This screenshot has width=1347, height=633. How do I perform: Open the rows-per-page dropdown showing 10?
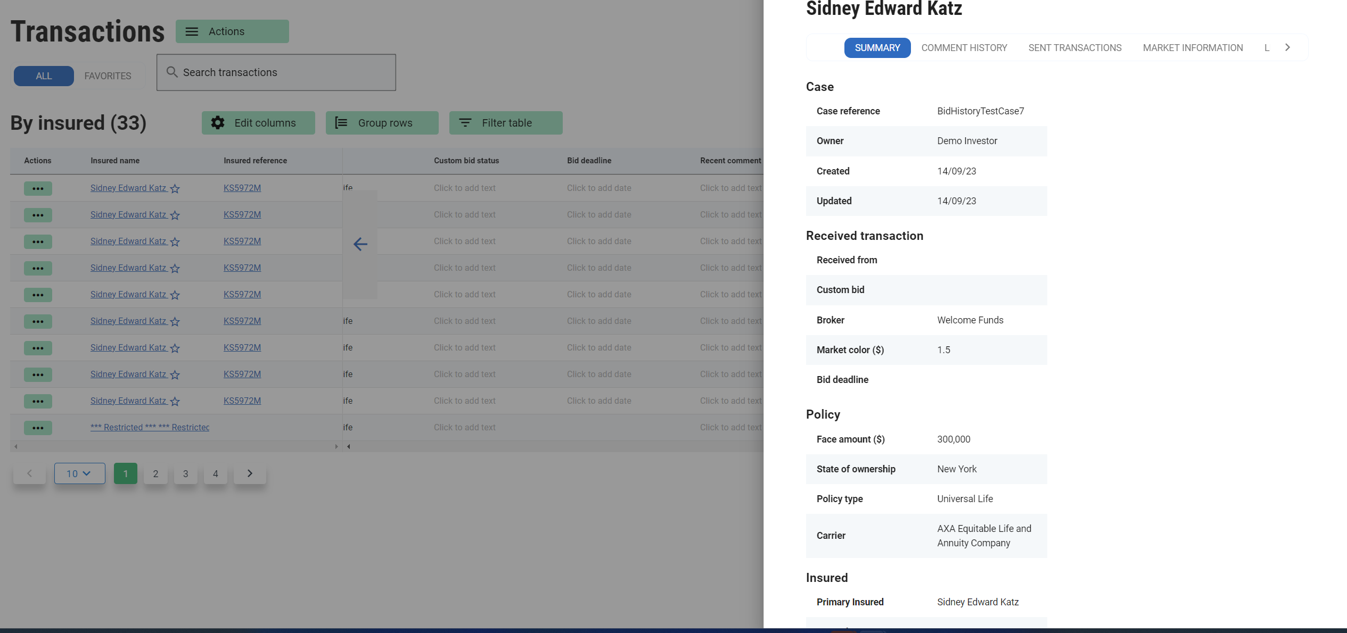[79, 473]
